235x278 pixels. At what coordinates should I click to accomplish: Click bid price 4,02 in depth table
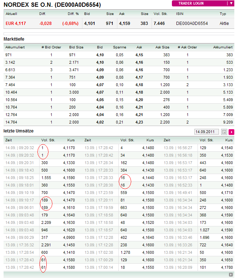[100, 122]
